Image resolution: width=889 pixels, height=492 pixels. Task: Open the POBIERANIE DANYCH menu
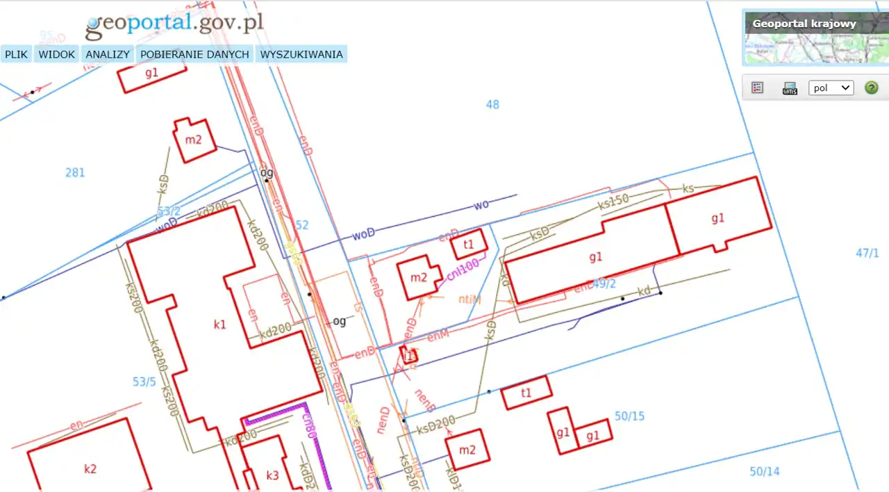pos(194,54)
